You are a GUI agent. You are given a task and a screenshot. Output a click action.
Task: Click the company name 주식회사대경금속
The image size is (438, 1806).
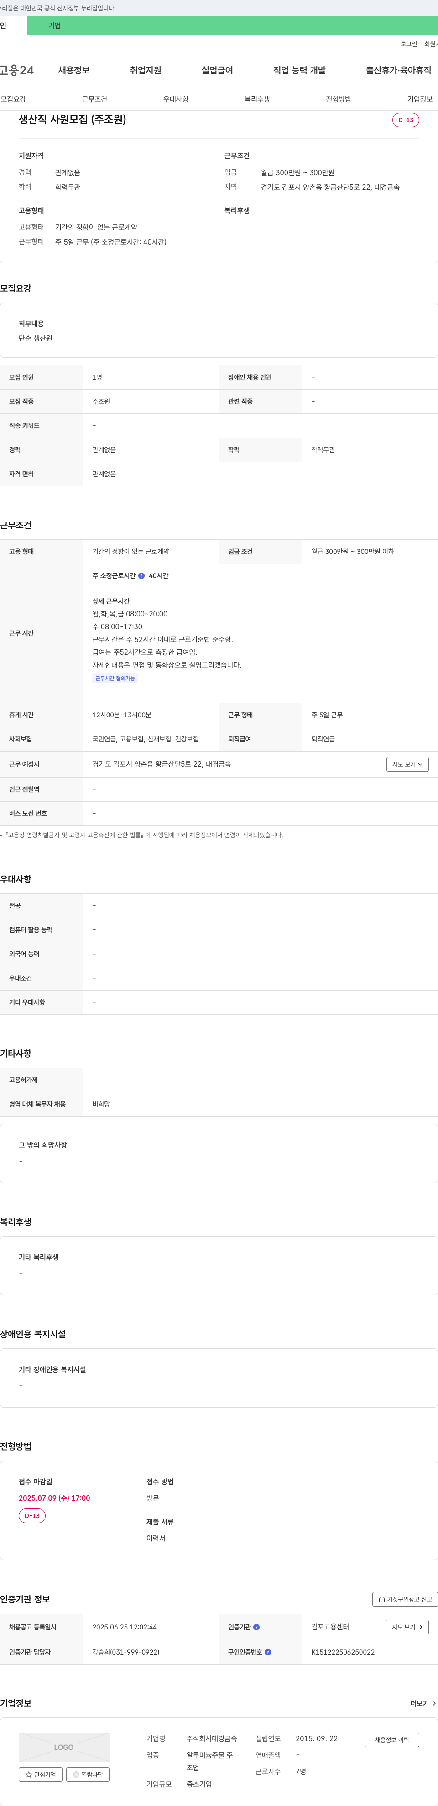212,1738
